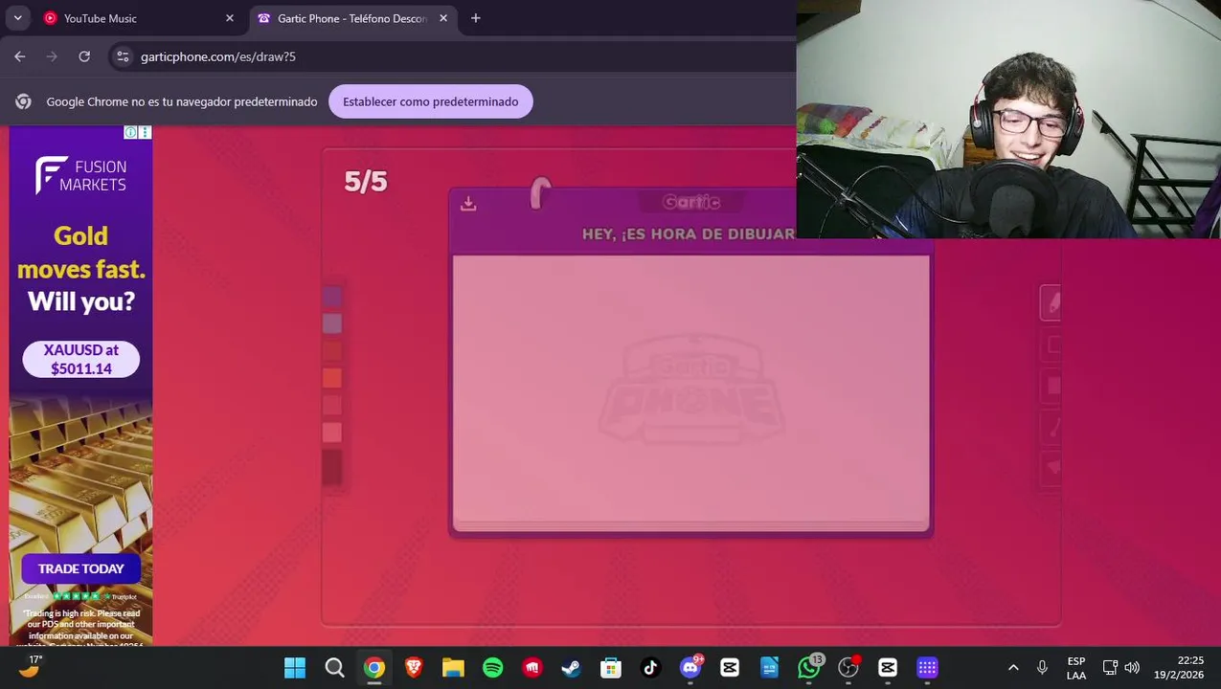
Task: Open File Explorer from taskbar
Action: (x=453, y=668)
